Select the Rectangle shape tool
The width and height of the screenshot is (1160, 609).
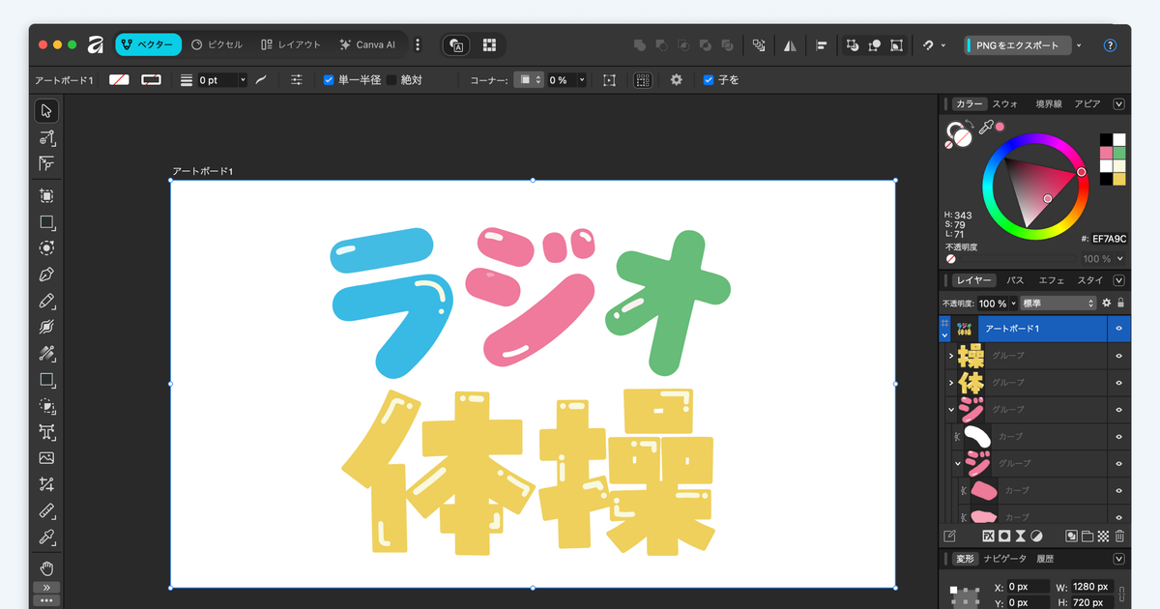46,380
